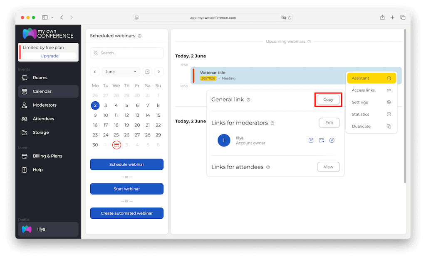Go to the next month with right chevron
426x259 pixels.
tap(159, 72)
